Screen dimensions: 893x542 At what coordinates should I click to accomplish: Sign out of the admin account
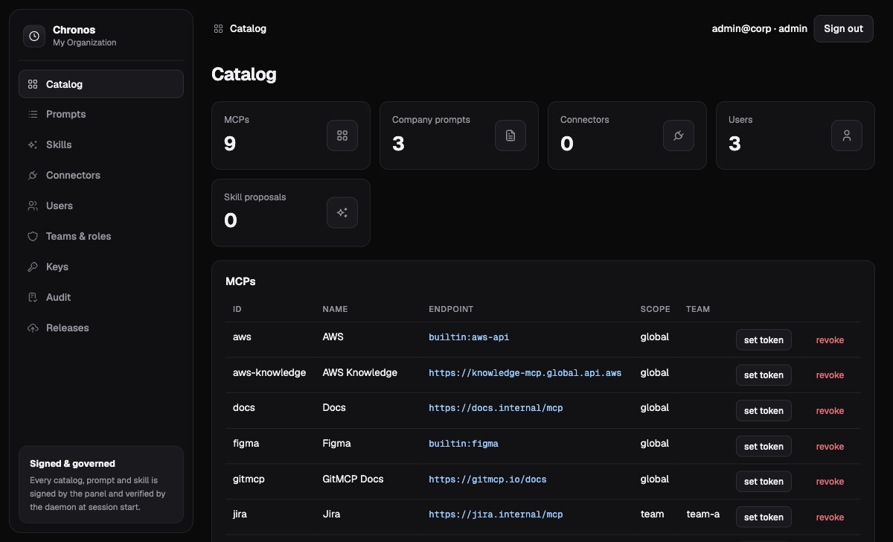click(x=843, y=28)
